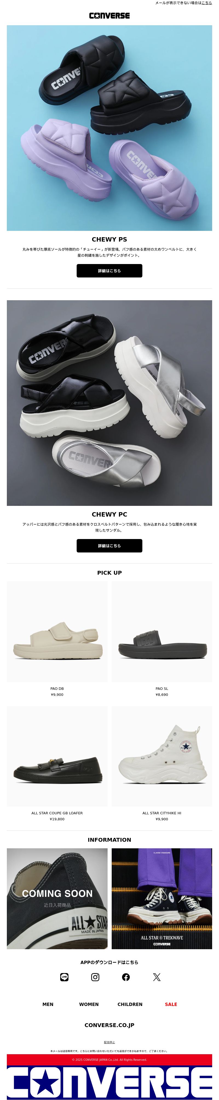Open the CHILDREN category link

pyautogui.click(x=130, y=1004)
